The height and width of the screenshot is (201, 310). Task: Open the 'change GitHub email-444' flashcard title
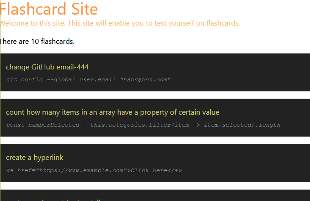click(47, 67)
